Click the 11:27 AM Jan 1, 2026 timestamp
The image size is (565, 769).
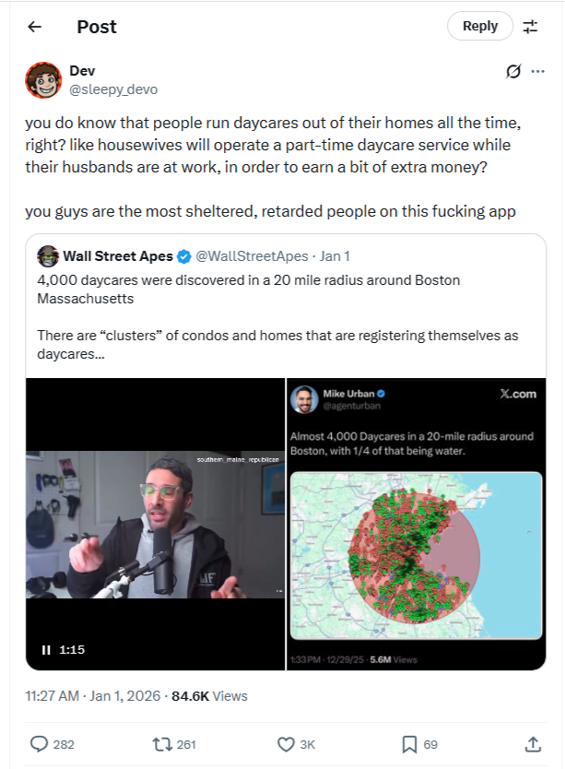coord(93,696)
